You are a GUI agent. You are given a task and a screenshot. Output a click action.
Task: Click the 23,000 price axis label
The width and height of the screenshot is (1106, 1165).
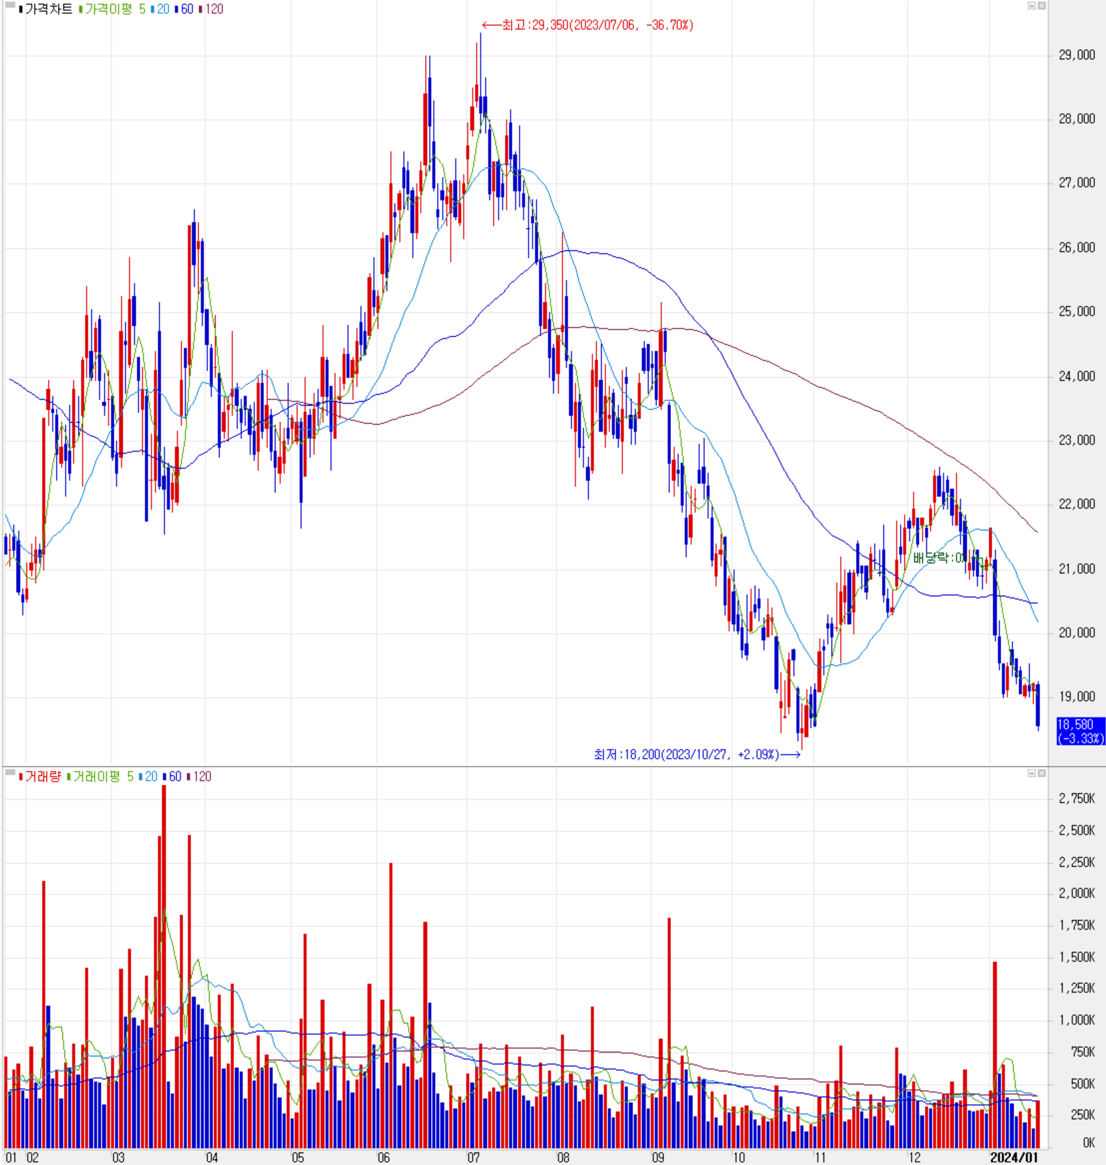1077,440
